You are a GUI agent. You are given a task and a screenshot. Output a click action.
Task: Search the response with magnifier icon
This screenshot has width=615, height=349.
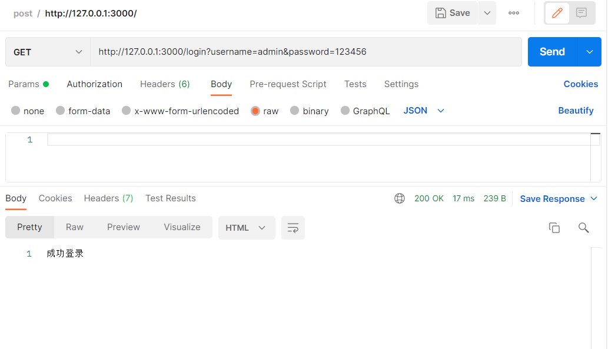(x=584, y=228)
